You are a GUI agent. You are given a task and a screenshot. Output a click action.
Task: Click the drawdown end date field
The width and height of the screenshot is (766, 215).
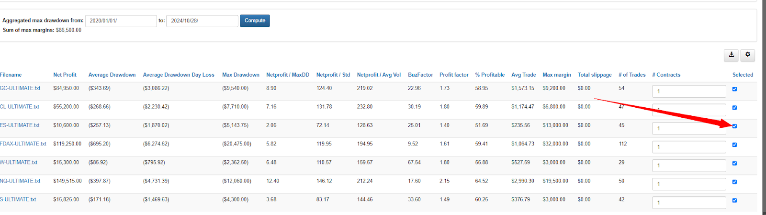tap(202, 20)
